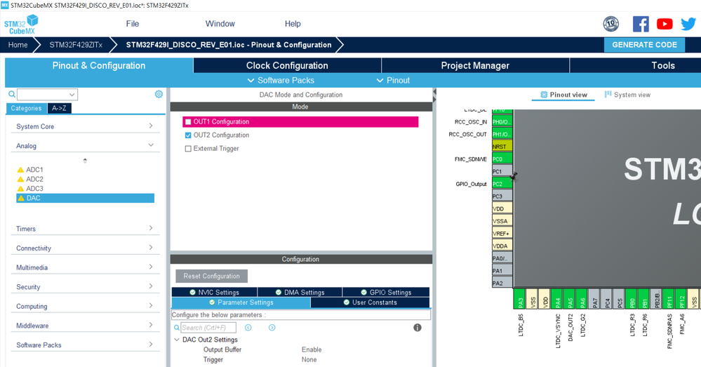Open User Constants tab
The height and width of the screenshot is (367, 701).
coord(370,302)
